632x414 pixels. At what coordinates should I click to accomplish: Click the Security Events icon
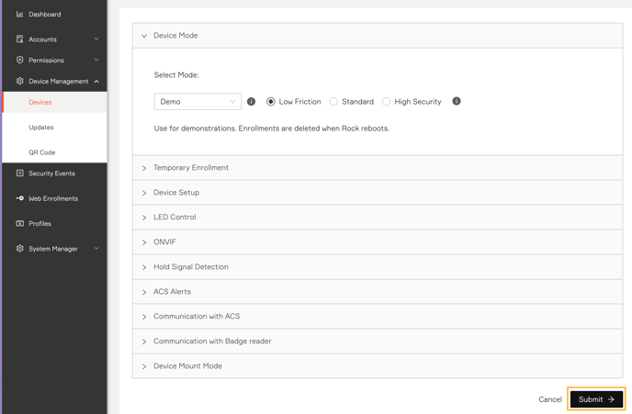pyautogui.click(x=19, y=173)
